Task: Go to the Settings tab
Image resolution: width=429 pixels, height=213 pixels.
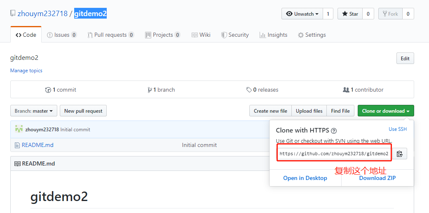Action: pyautogui.click(x=312, y=35)
